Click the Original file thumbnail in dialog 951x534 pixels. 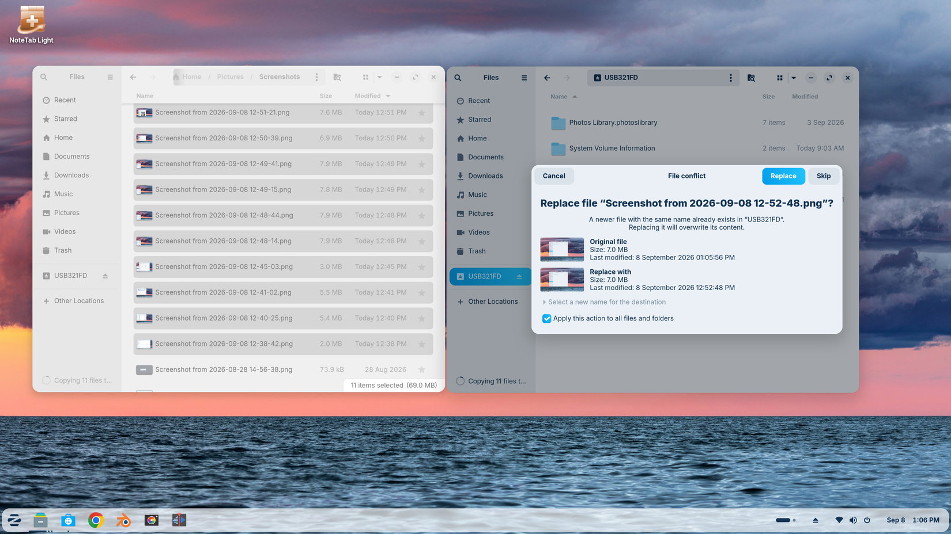click(x=562, y=250)
